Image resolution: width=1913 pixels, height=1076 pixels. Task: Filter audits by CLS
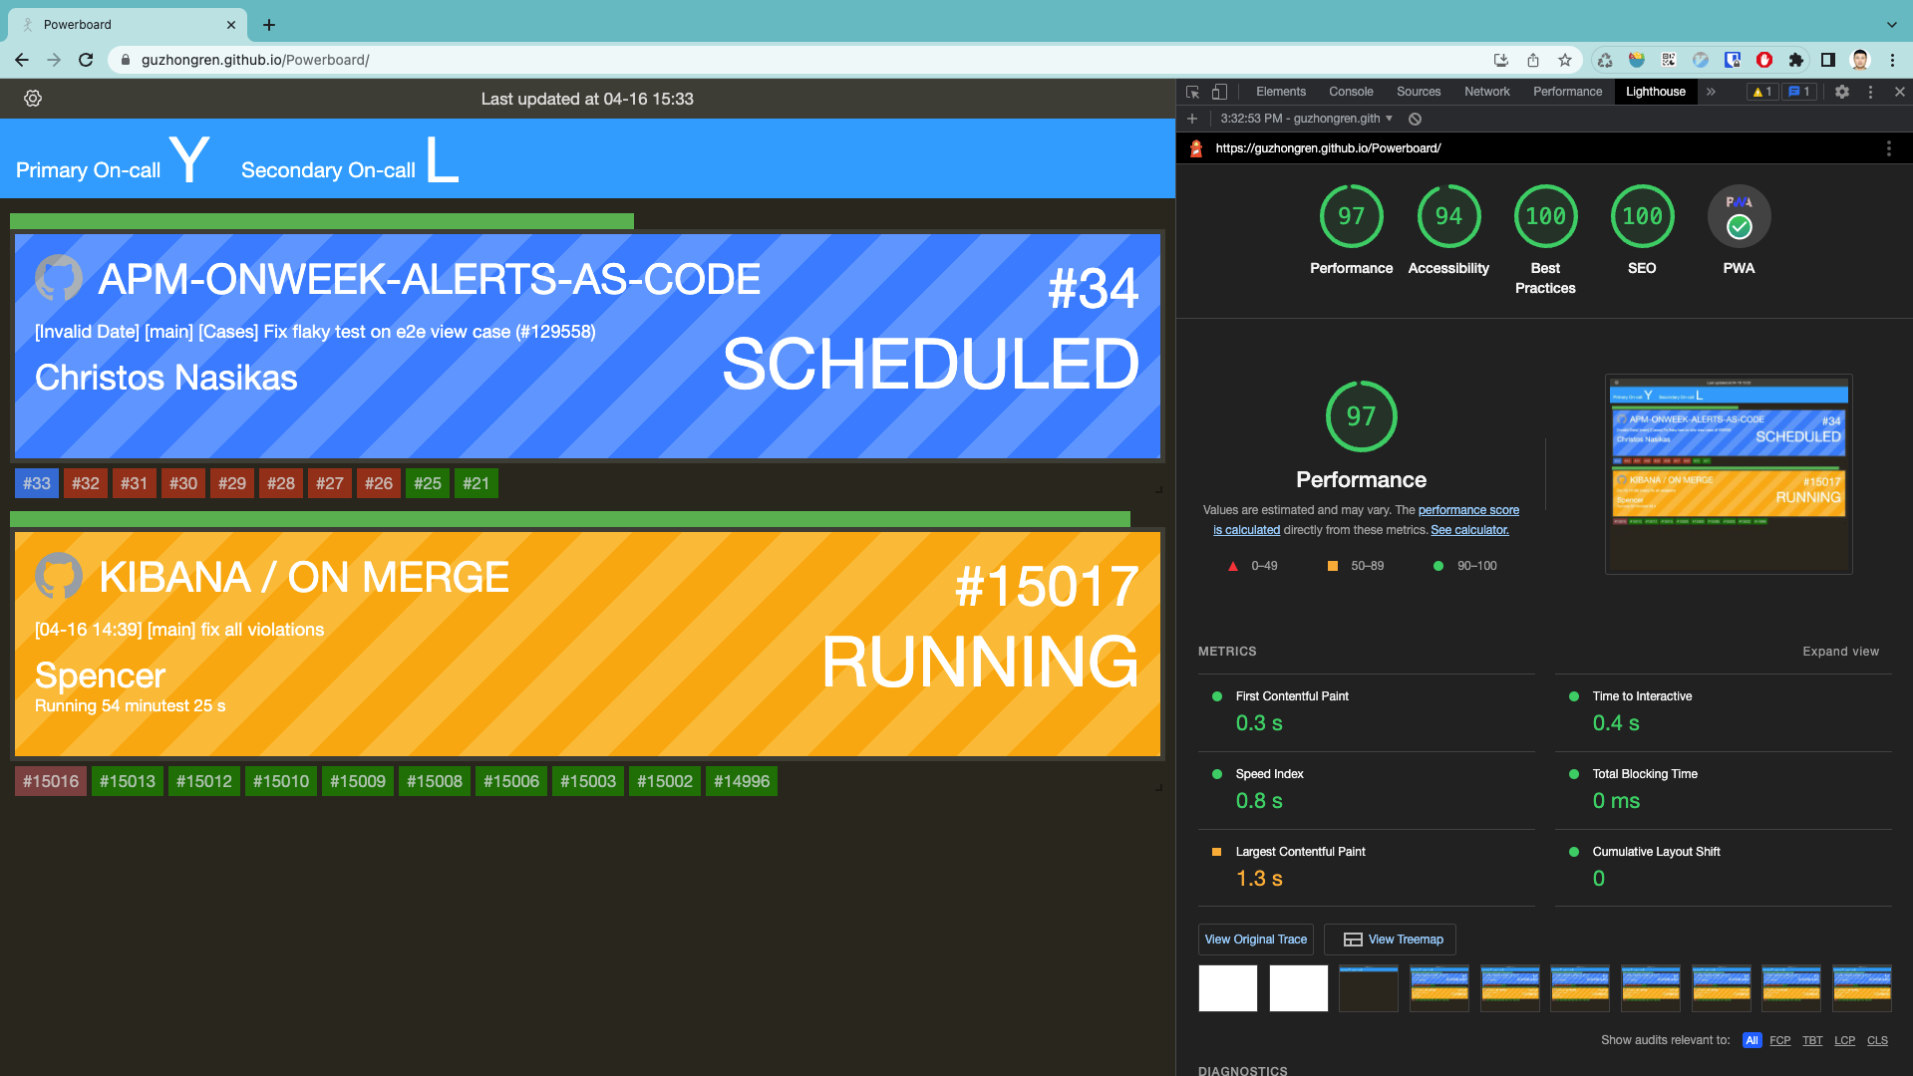[1877, 1040]
